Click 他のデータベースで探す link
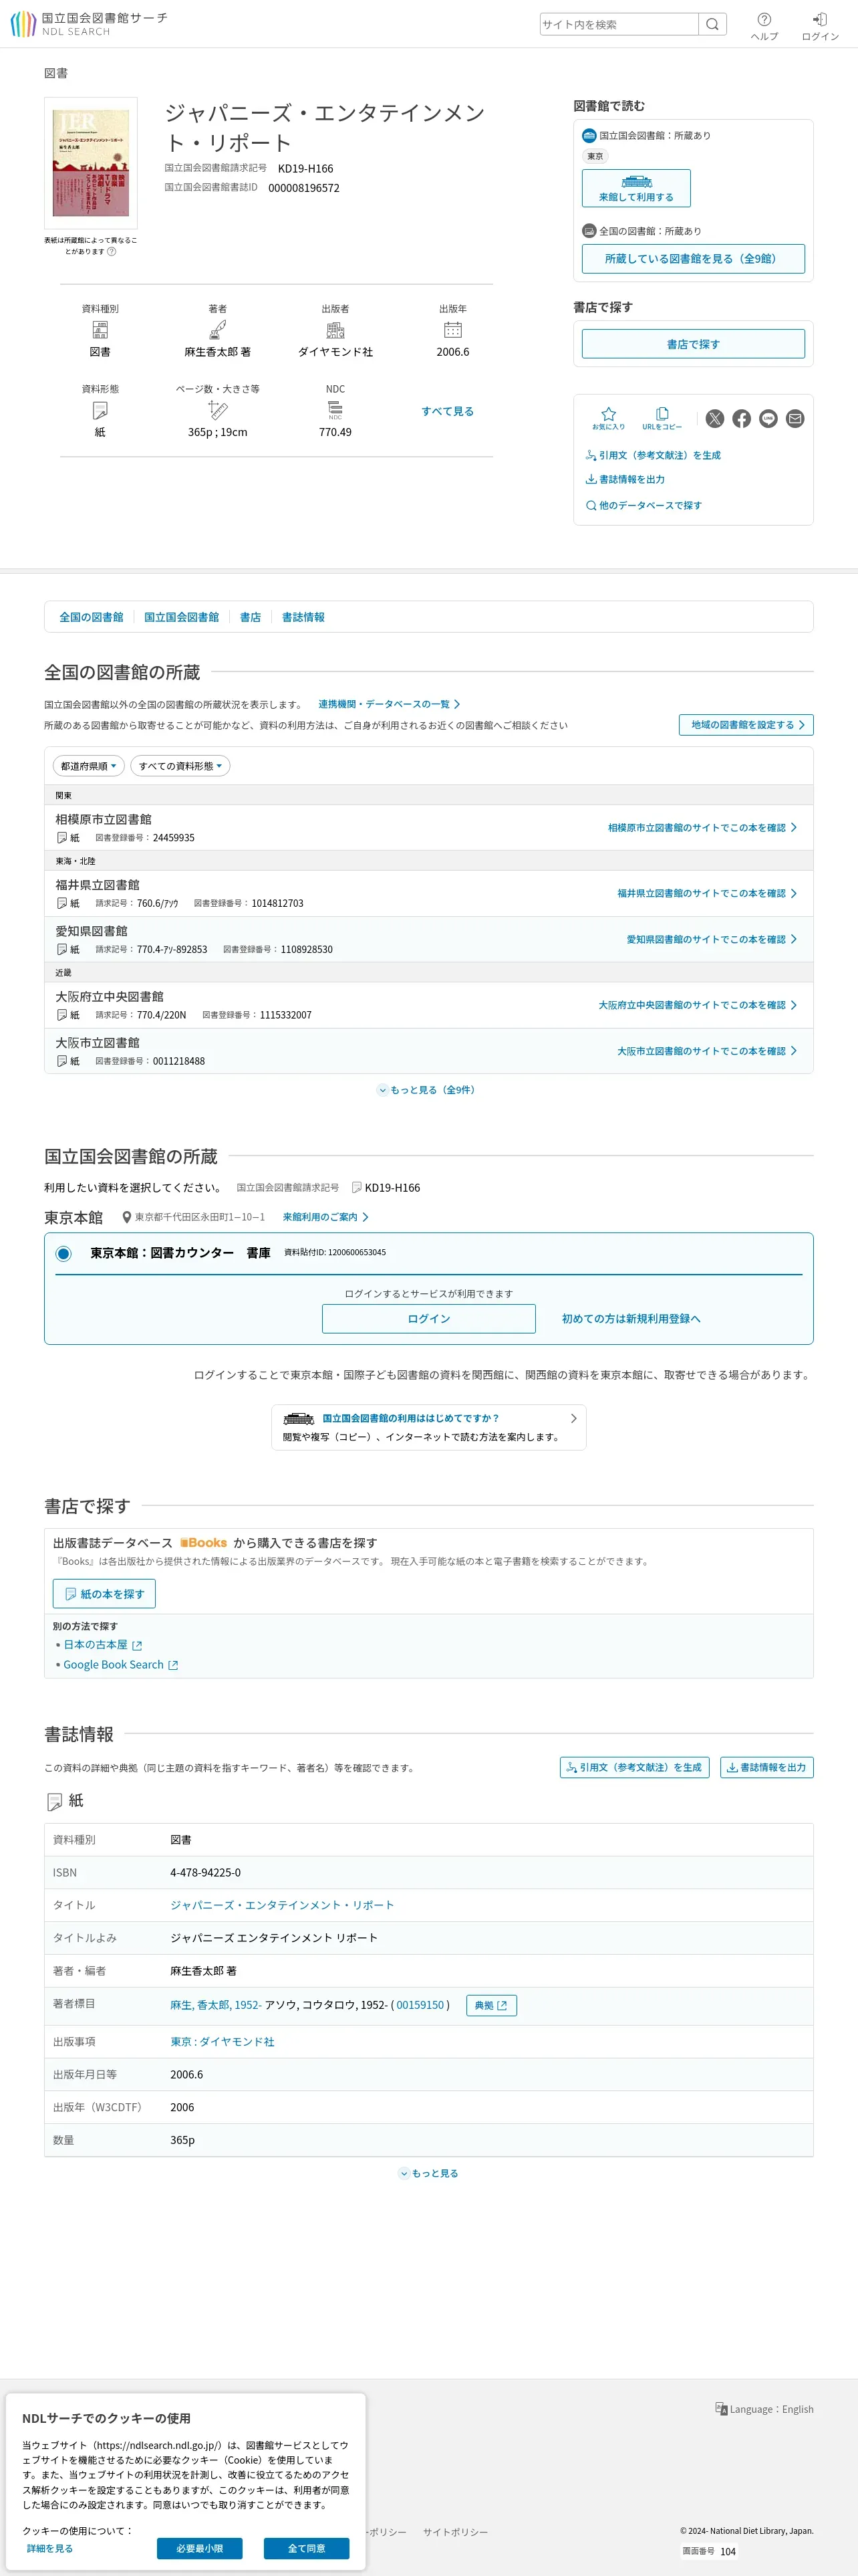Screen dimensions: 858x2576 (x=644, y=505)
